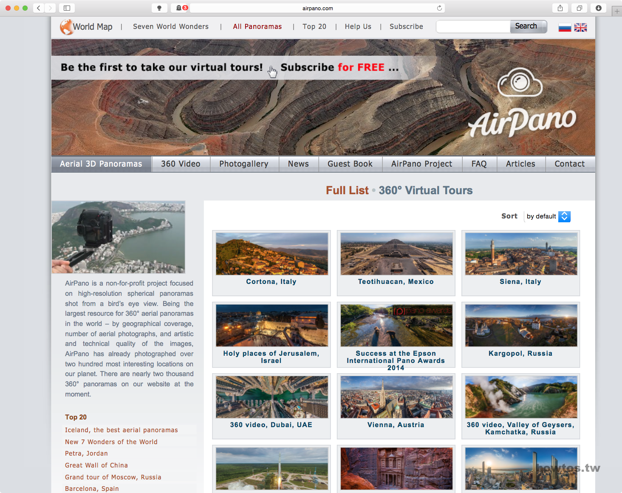Viewport: 622px width, 493px height.
Task: Open the Great Wall of China link
Action: tap(96, 465)
